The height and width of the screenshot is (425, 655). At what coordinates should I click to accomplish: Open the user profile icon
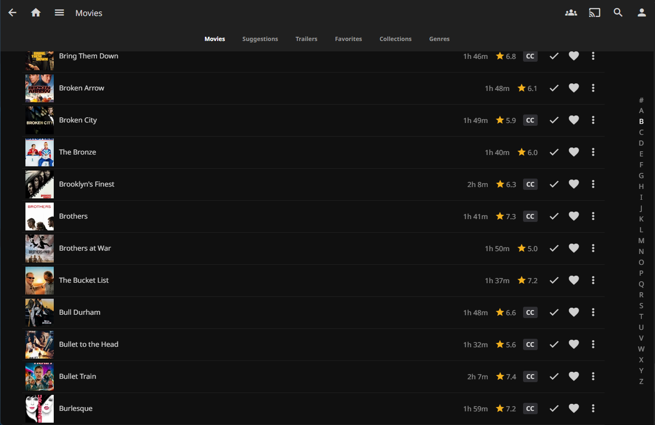(642, 13)
